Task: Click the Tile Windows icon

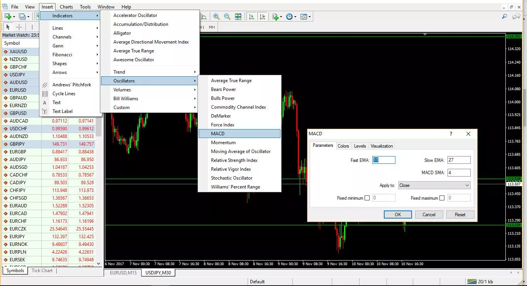Action: click(x=238, y=17)
